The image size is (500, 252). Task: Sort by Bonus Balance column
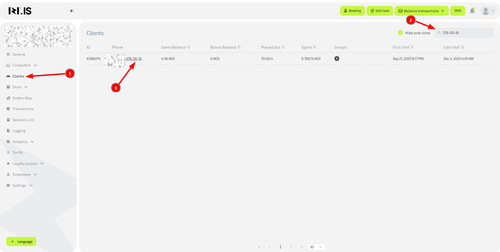pyautogui.click(x=239, y=47)
